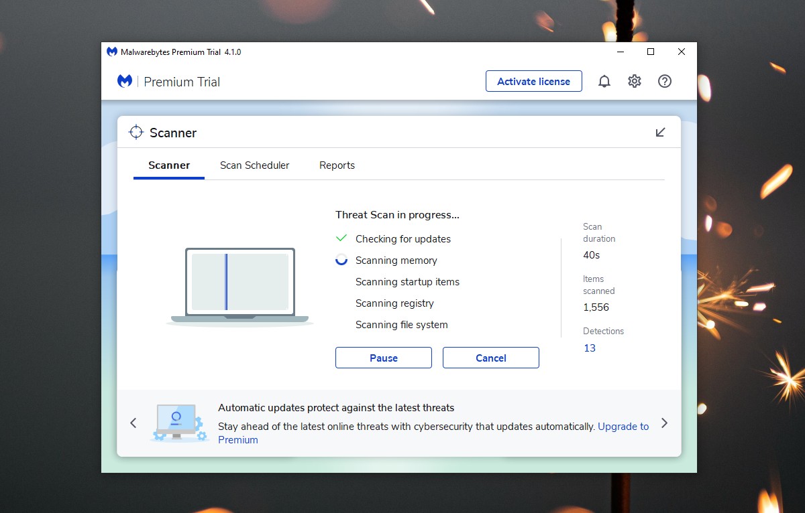Viewport: 805px width, 513px height.
Task: Click the Premium Trial header text
Action: coord(182,82)
